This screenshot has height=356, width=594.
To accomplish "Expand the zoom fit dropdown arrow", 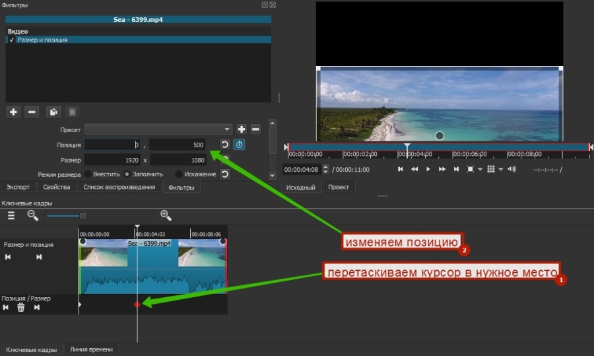I will (480, 169).
